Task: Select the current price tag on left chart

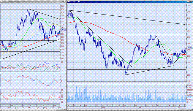Action: coord(64,30)
